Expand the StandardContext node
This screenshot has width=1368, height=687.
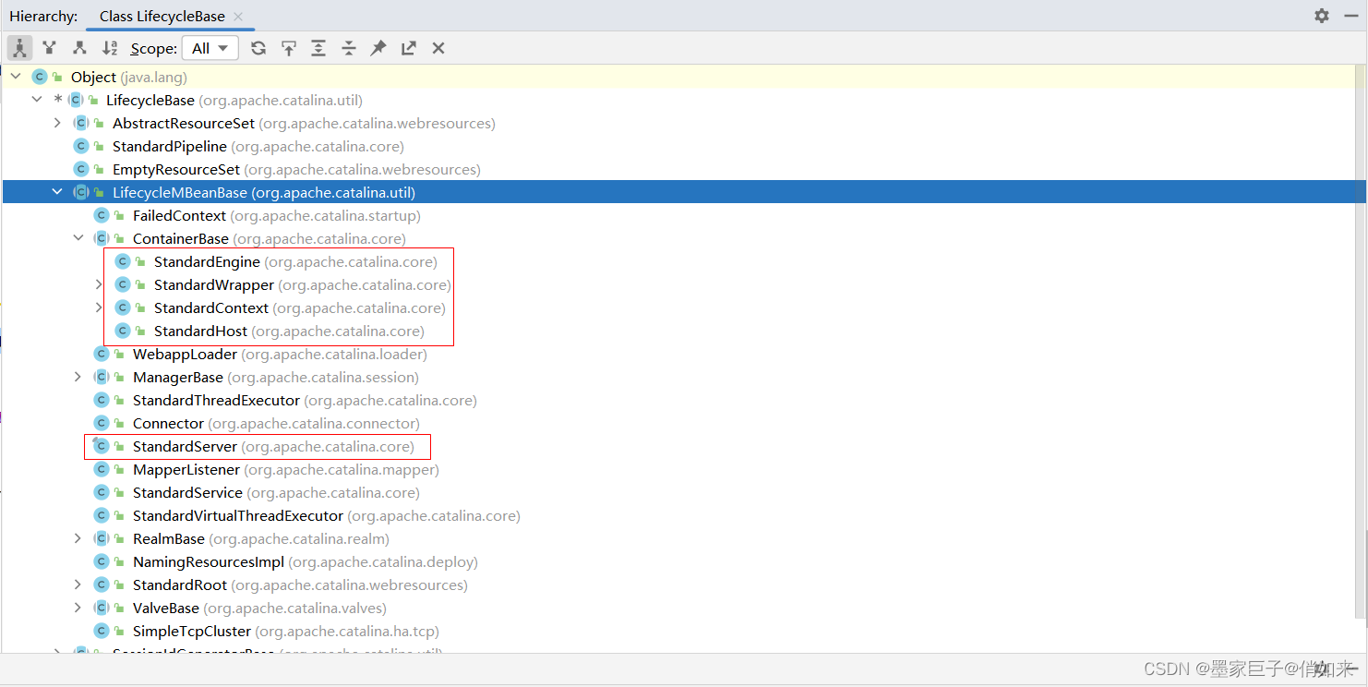coord(99,307)
